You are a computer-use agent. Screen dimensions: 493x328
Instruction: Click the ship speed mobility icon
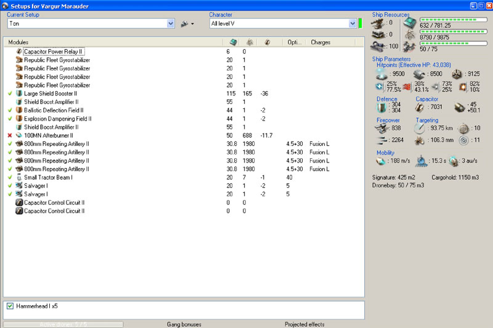coord(380,161)
